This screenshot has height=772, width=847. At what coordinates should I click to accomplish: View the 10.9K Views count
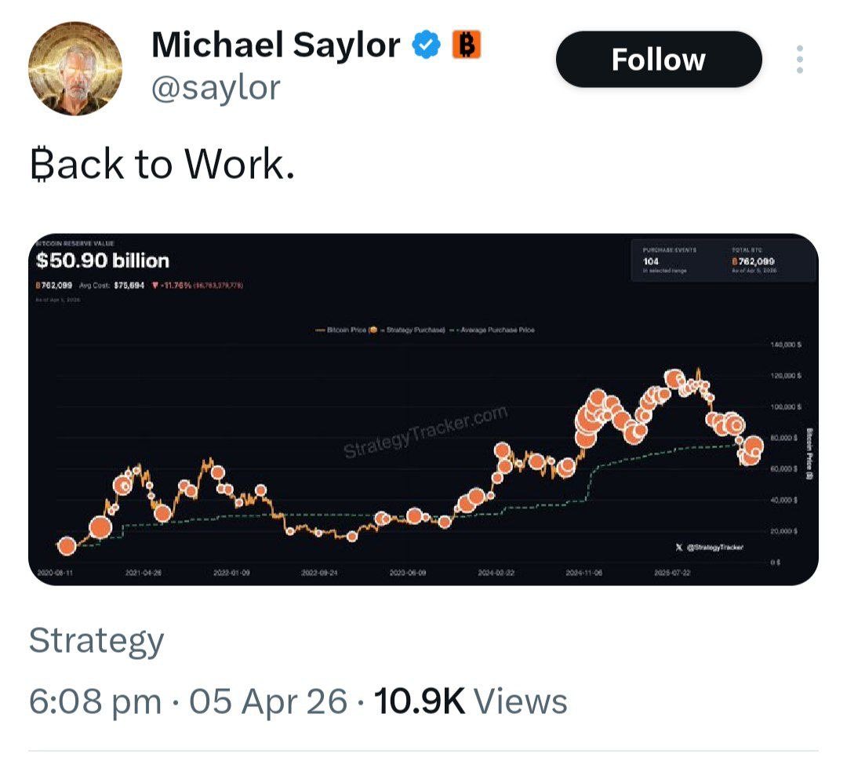coord(471,701)
